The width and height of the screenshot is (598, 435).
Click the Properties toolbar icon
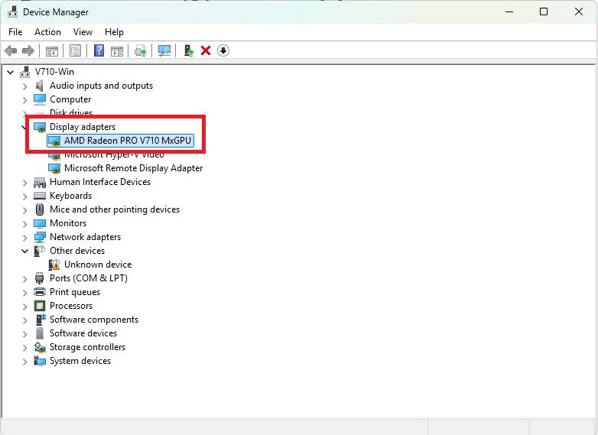(75, 50)
